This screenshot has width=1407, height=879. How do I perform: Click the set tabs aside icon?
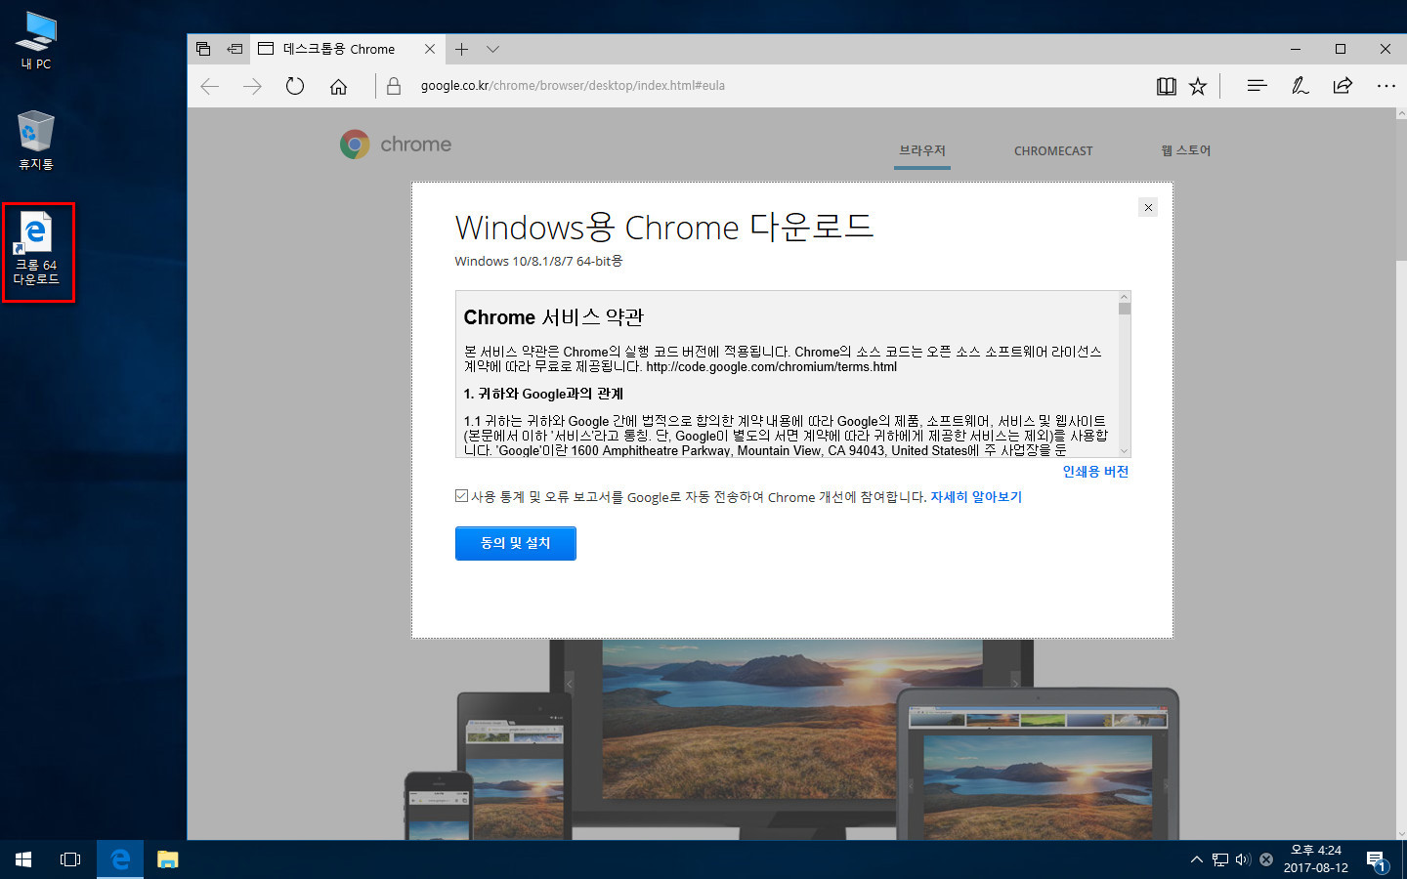(x=234, y=49)
